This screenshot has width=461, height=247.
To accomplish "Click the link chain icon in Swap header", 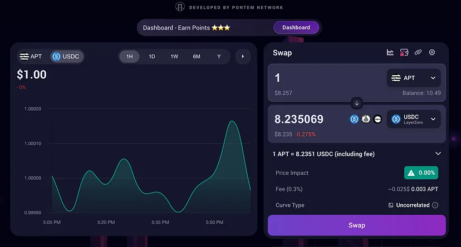I will [418, 52].
